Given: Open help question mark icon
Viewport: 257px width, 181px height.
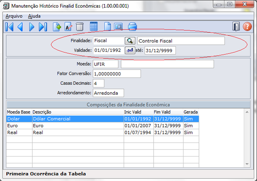Looking at the screenshot, I should (247, 26).
